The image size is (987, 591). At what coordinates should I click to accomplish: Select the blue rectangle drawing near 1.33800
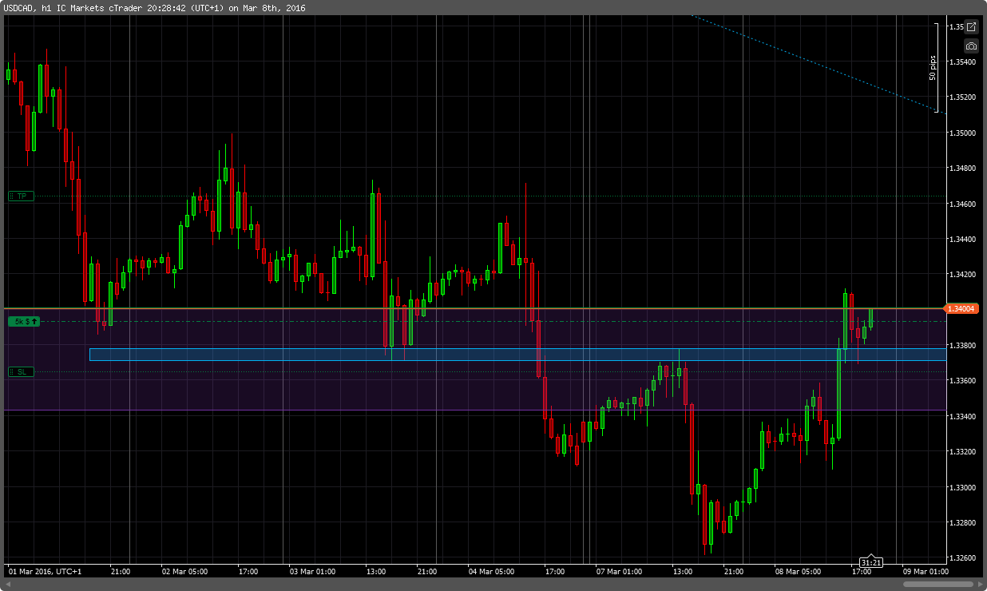coord(517,354)
